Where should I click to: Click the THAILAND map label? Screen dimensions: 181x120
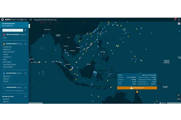66,46
